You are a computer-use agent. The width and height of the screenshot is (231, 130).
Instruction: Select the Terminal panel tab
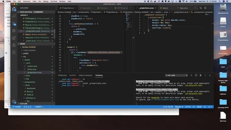[99, 75]
